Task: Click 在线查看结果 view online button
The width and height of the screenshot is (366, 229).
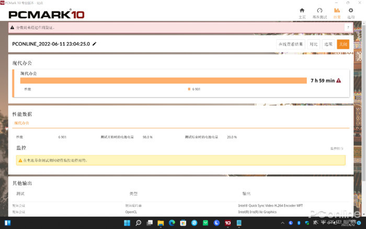Action: point(291,44)
